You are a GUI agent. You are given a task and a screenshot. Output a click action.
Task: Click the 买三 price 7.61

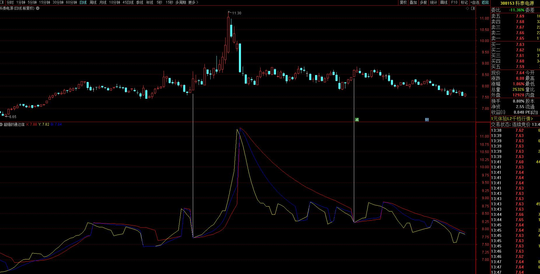[520, 56]
